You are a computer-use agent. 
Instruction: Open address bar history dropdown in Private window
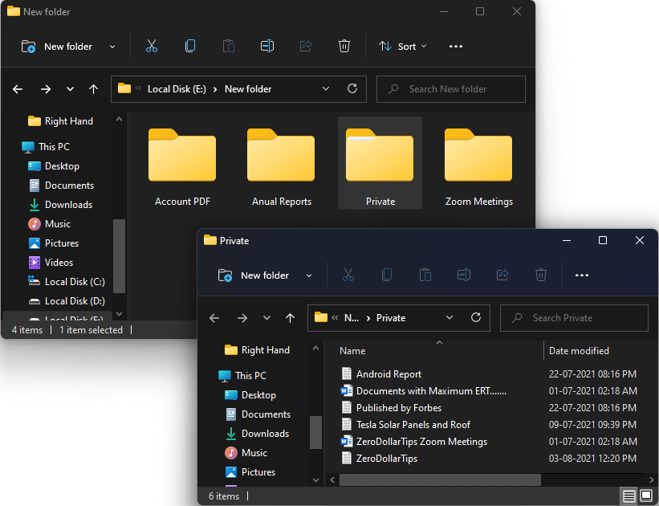(450, 318)
